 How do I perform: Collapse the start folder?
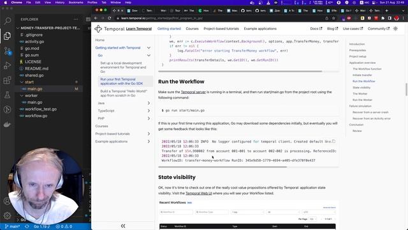tap(22, 82)
